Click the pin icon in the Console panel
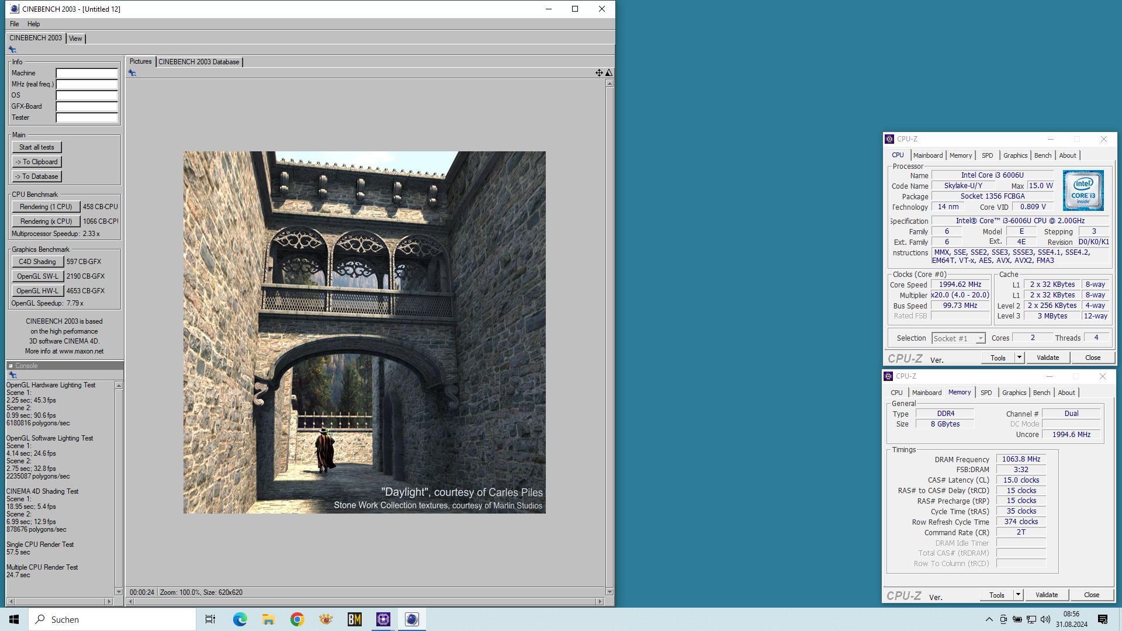 click(x=12, y=375)
